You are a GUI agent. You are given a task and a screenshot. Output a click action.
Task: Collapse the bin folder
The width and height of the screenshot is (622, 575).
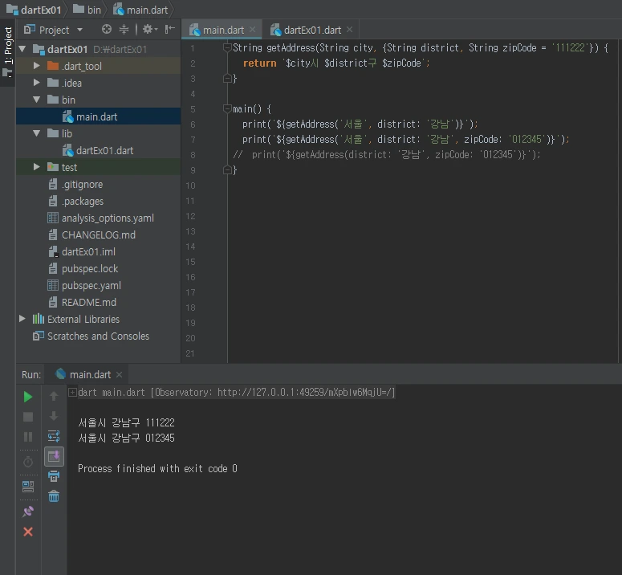coord(36,100)
